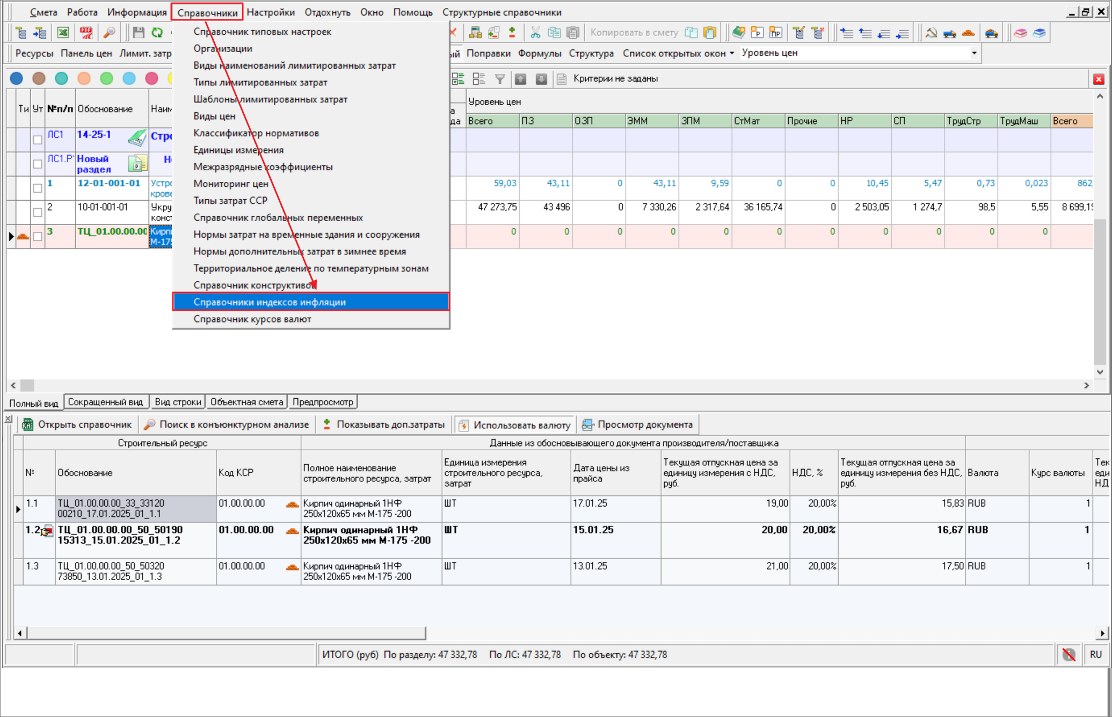Click the floppy disk save icon
Image resolution: width=1112 pixels, height=717 pixels.
click(139, 33)
